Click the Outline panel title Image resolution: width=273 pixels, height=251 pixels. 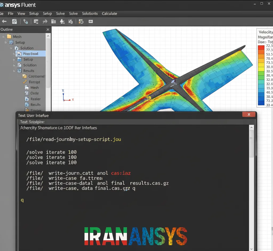click(7, 29)
